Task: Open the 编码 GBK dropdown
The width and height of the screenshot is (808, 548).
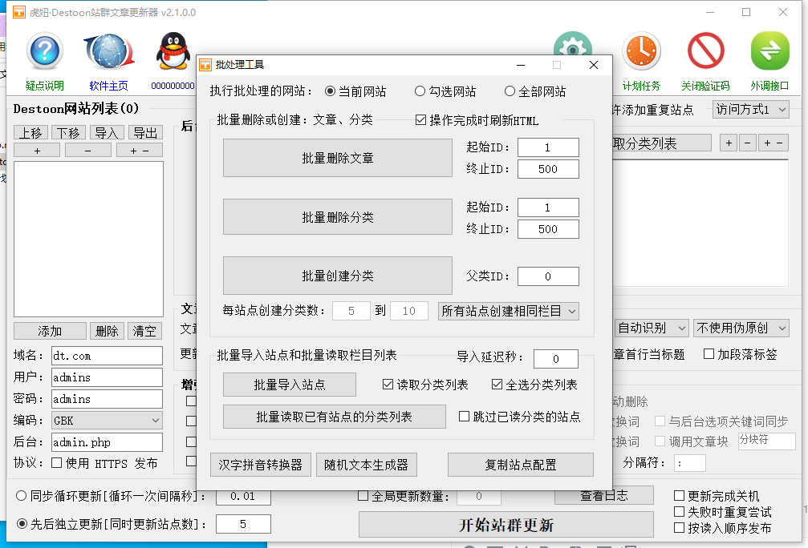Action: pos(107,421)
